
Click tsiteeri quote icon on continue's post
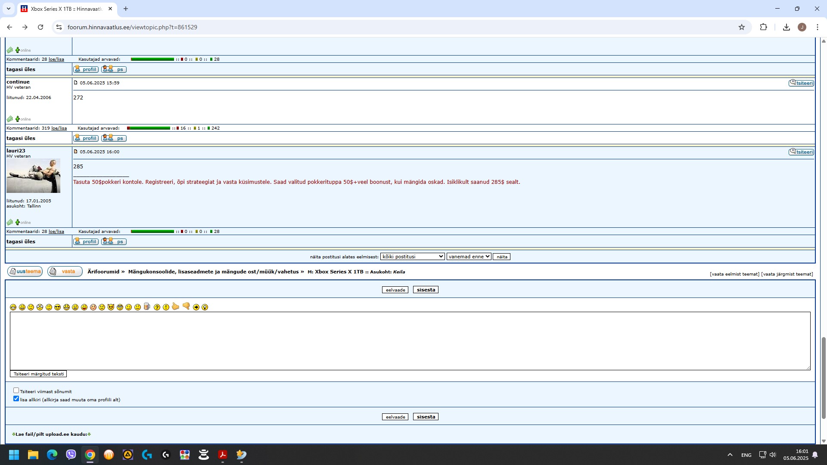coord(801,83)
